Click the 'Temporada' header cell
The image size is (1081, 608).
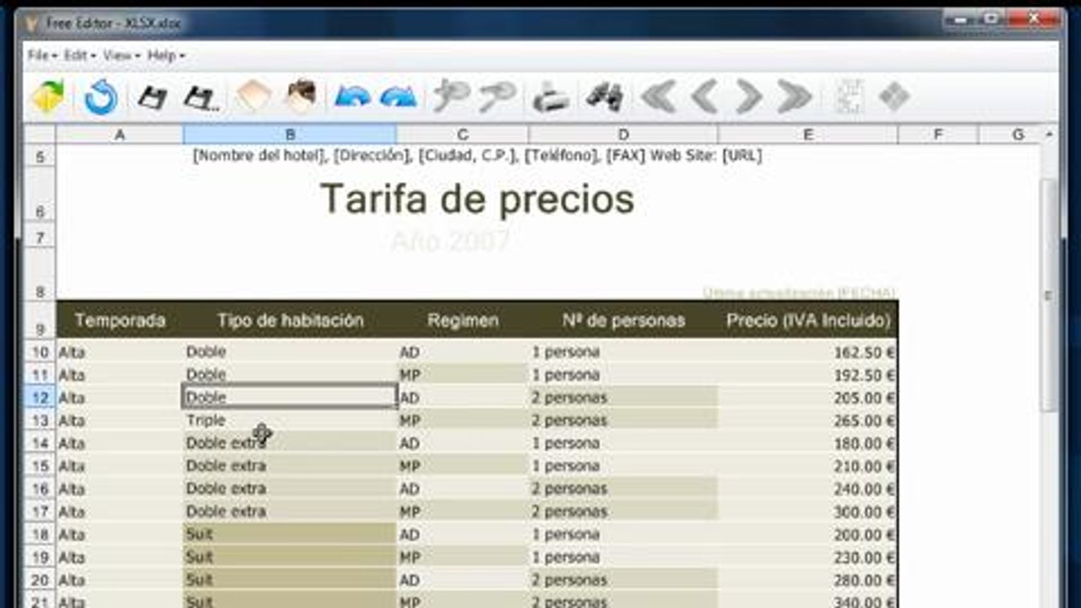120,321
